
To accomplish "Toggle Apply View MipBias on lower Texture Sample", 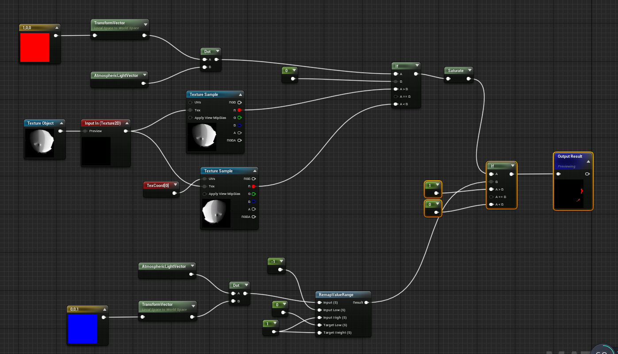I will pos(203,194).
